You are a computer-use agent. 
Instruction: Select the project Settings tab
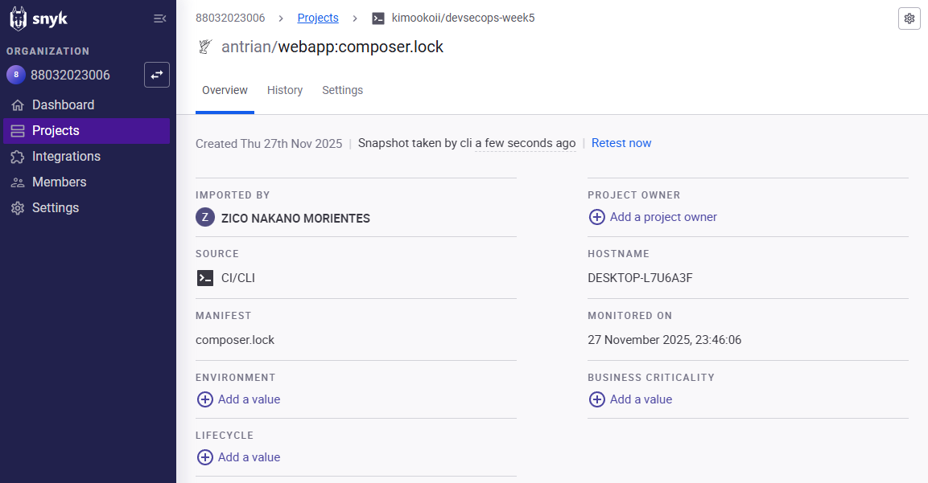click(342, 90)
